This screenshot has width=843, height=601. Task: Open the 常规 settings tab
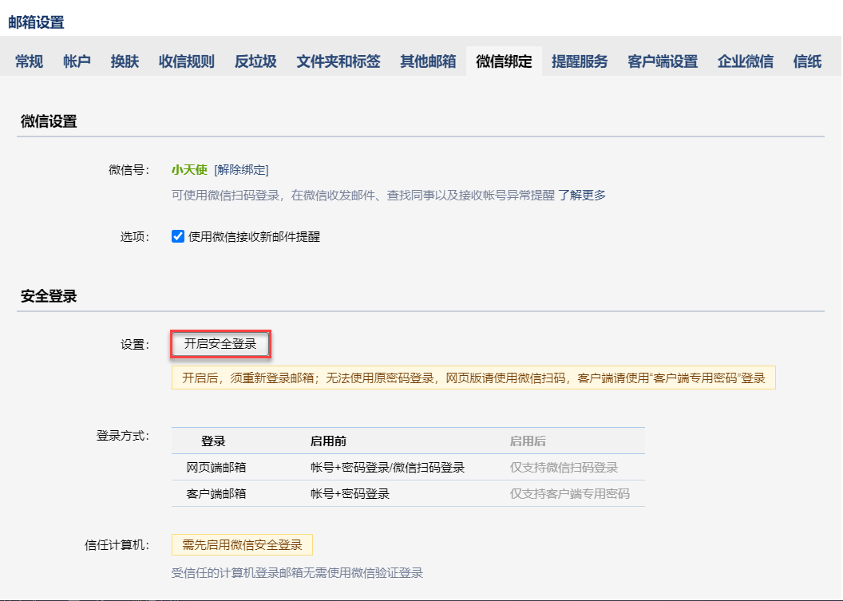(x=29, y=61)
